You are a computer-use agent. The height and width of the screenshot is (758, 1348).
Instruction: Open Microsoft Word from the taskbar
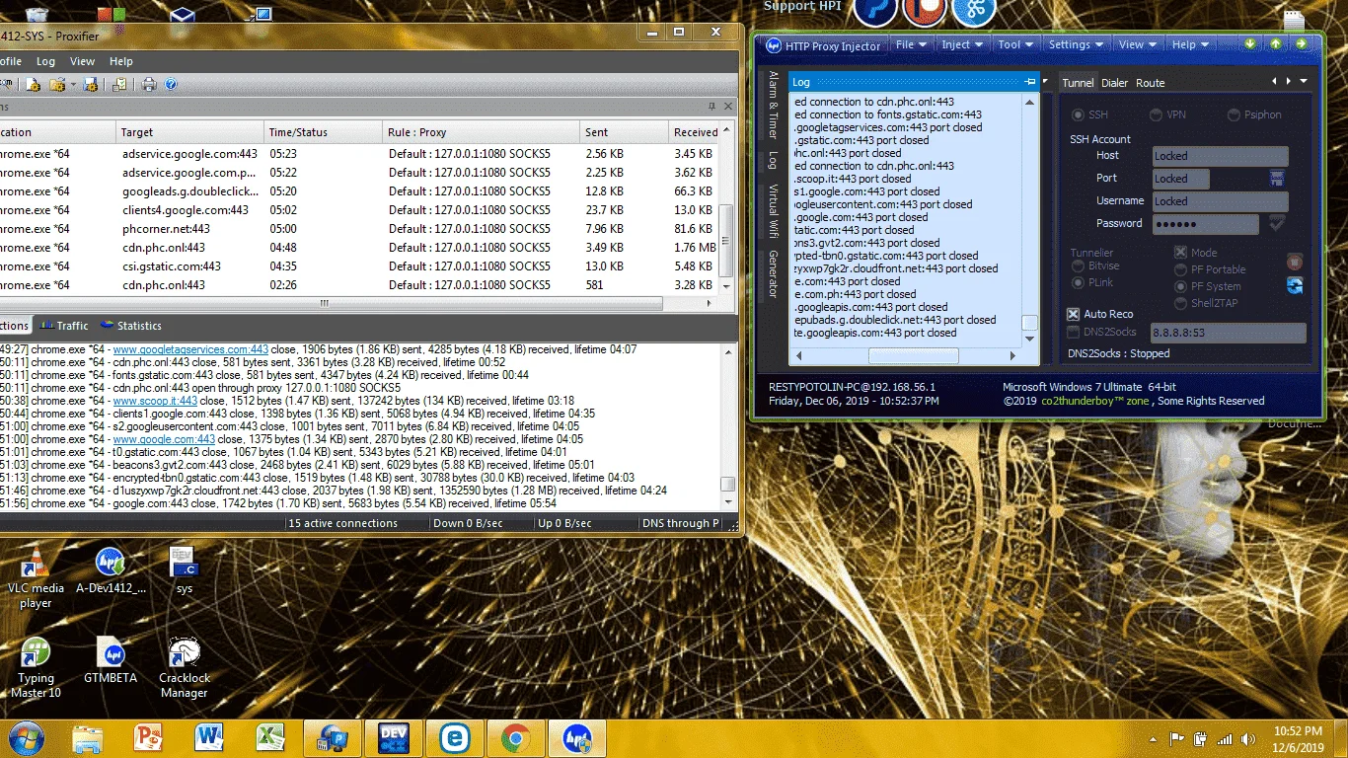point(209,737)
